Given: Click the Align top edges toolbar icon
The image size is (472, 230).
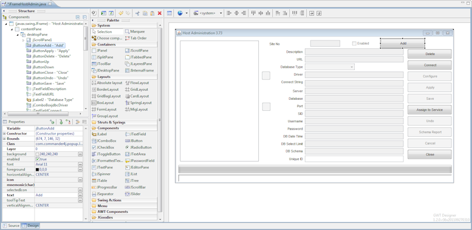Looking at the screenshot, I should 253,13.
